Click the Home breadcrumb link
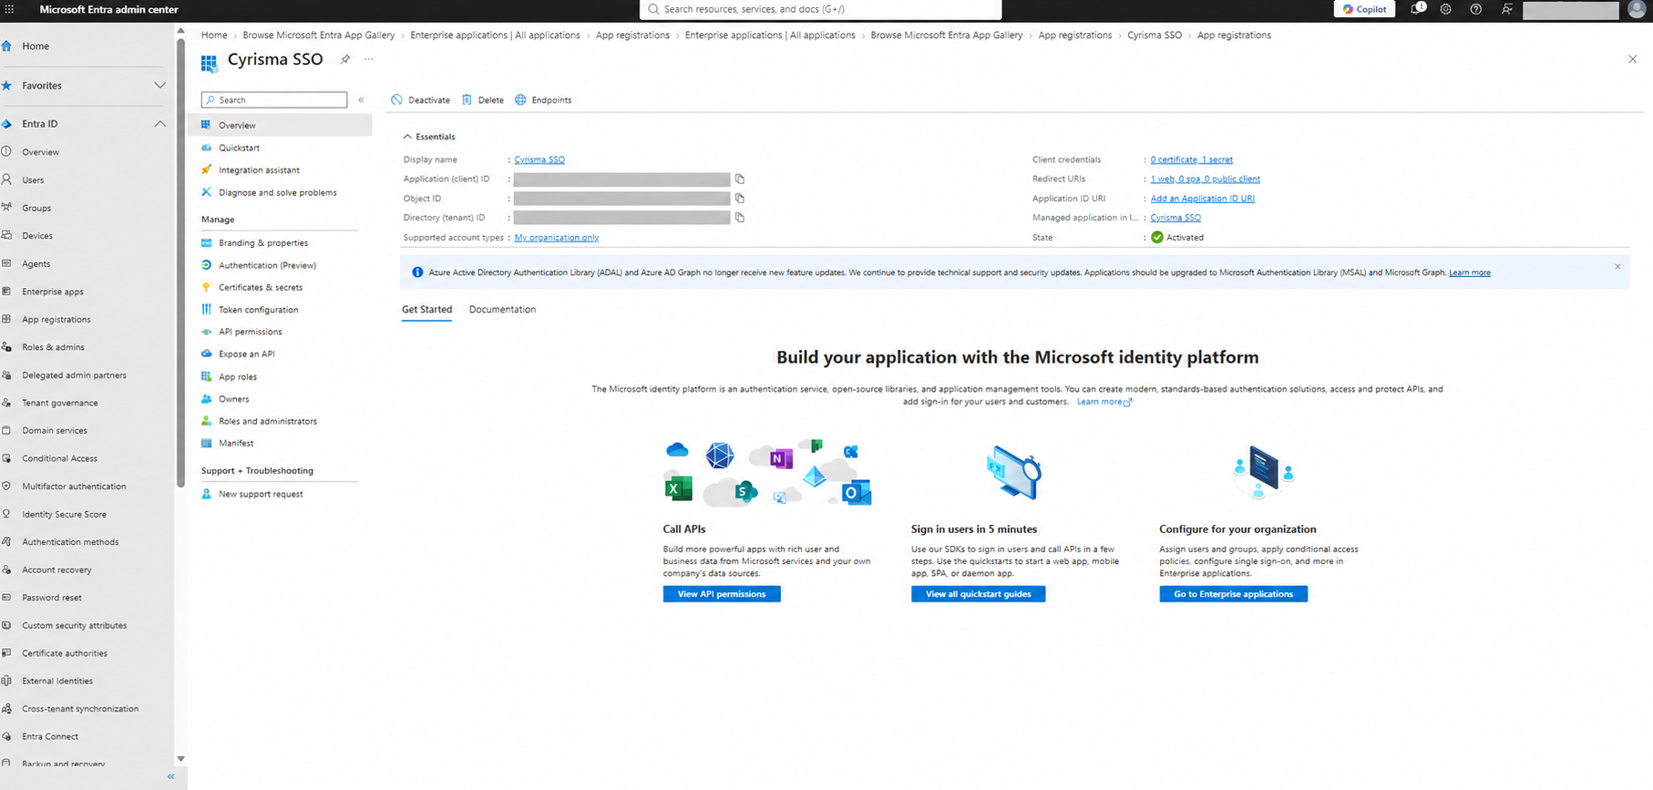1653x790 pixels. click(x=214, y=36)
